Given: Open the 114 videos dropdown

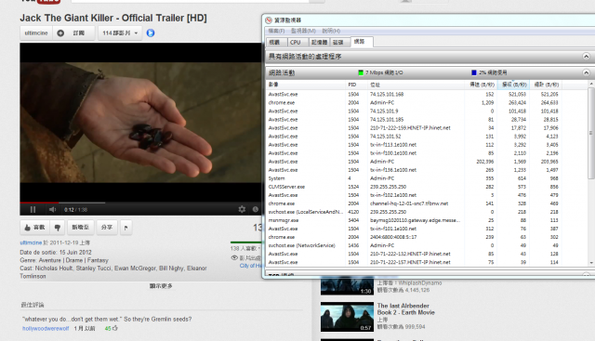Looking at the screenshot, I should 120,33.
